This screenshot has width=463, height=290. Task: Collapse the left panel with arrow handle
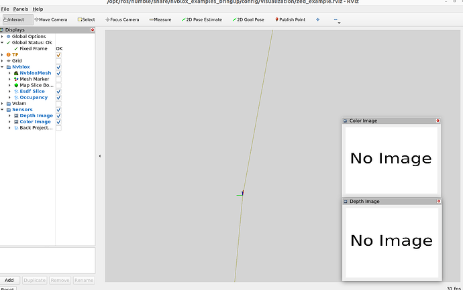click(x=100, y=156)
